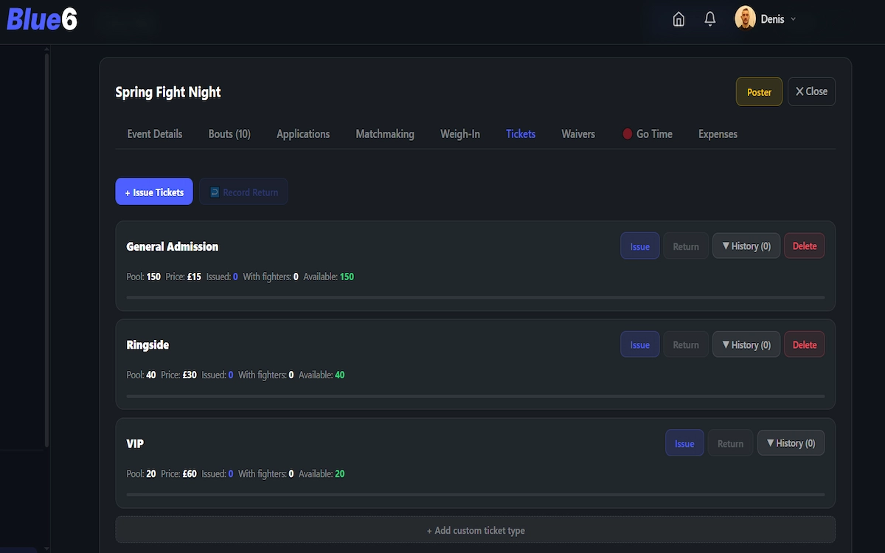Click the Record Return button
This screenshot has width=885, height=553.
tap(243, 192)
